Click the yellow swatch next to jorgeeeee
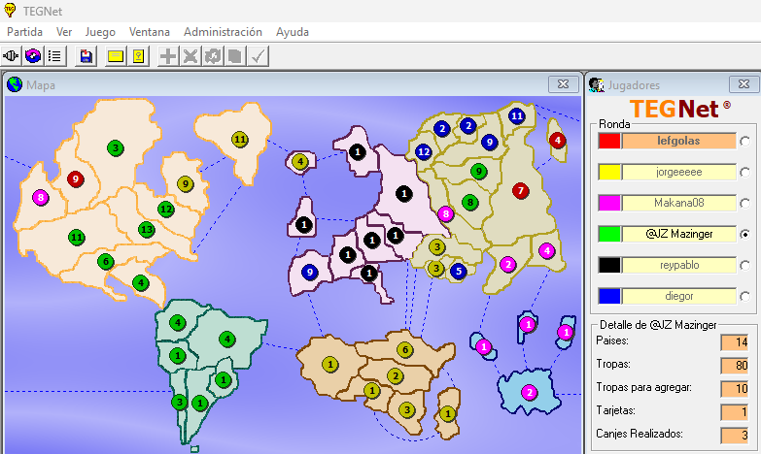761x454 pixels. (609, 172)
